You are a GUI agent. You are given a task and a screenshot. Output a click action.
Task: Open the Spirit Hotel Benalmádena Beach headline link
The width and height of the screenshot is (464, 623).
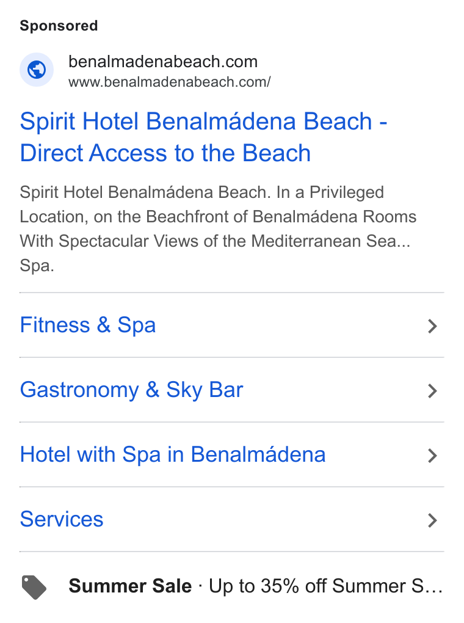pyautogui.click(x=203, y=137)
